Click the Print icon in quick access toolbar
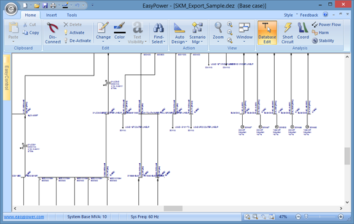Screen dimensions: 354x224 pos(53,6)
